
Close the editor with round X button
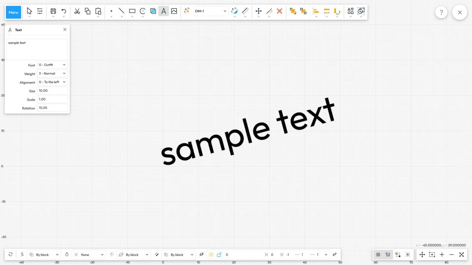pyautogui.click(x=460, y=12)
